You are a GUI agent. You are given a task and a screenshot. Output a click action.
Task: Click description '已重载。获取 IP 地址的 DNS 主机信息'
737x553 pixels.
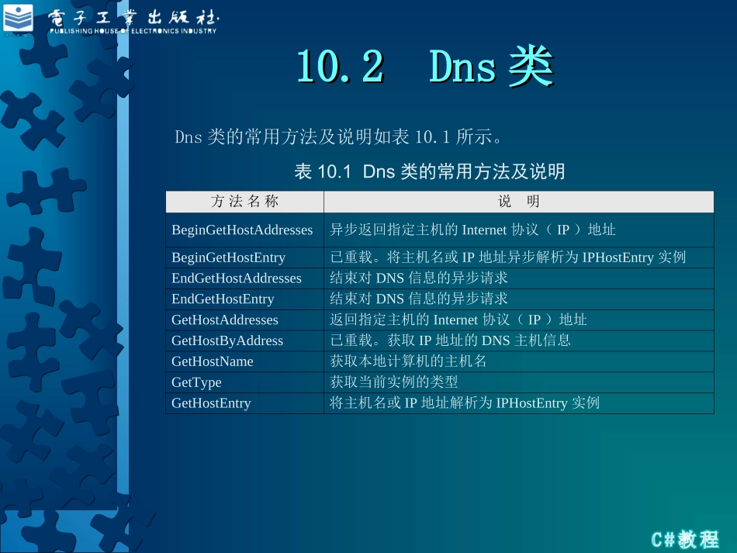[x=450, y=340]
